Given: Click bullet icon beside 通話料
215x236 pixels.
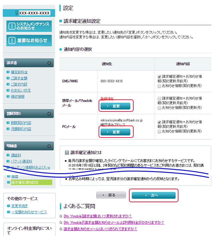Looking at the screenshot, I should click(8, 155).
